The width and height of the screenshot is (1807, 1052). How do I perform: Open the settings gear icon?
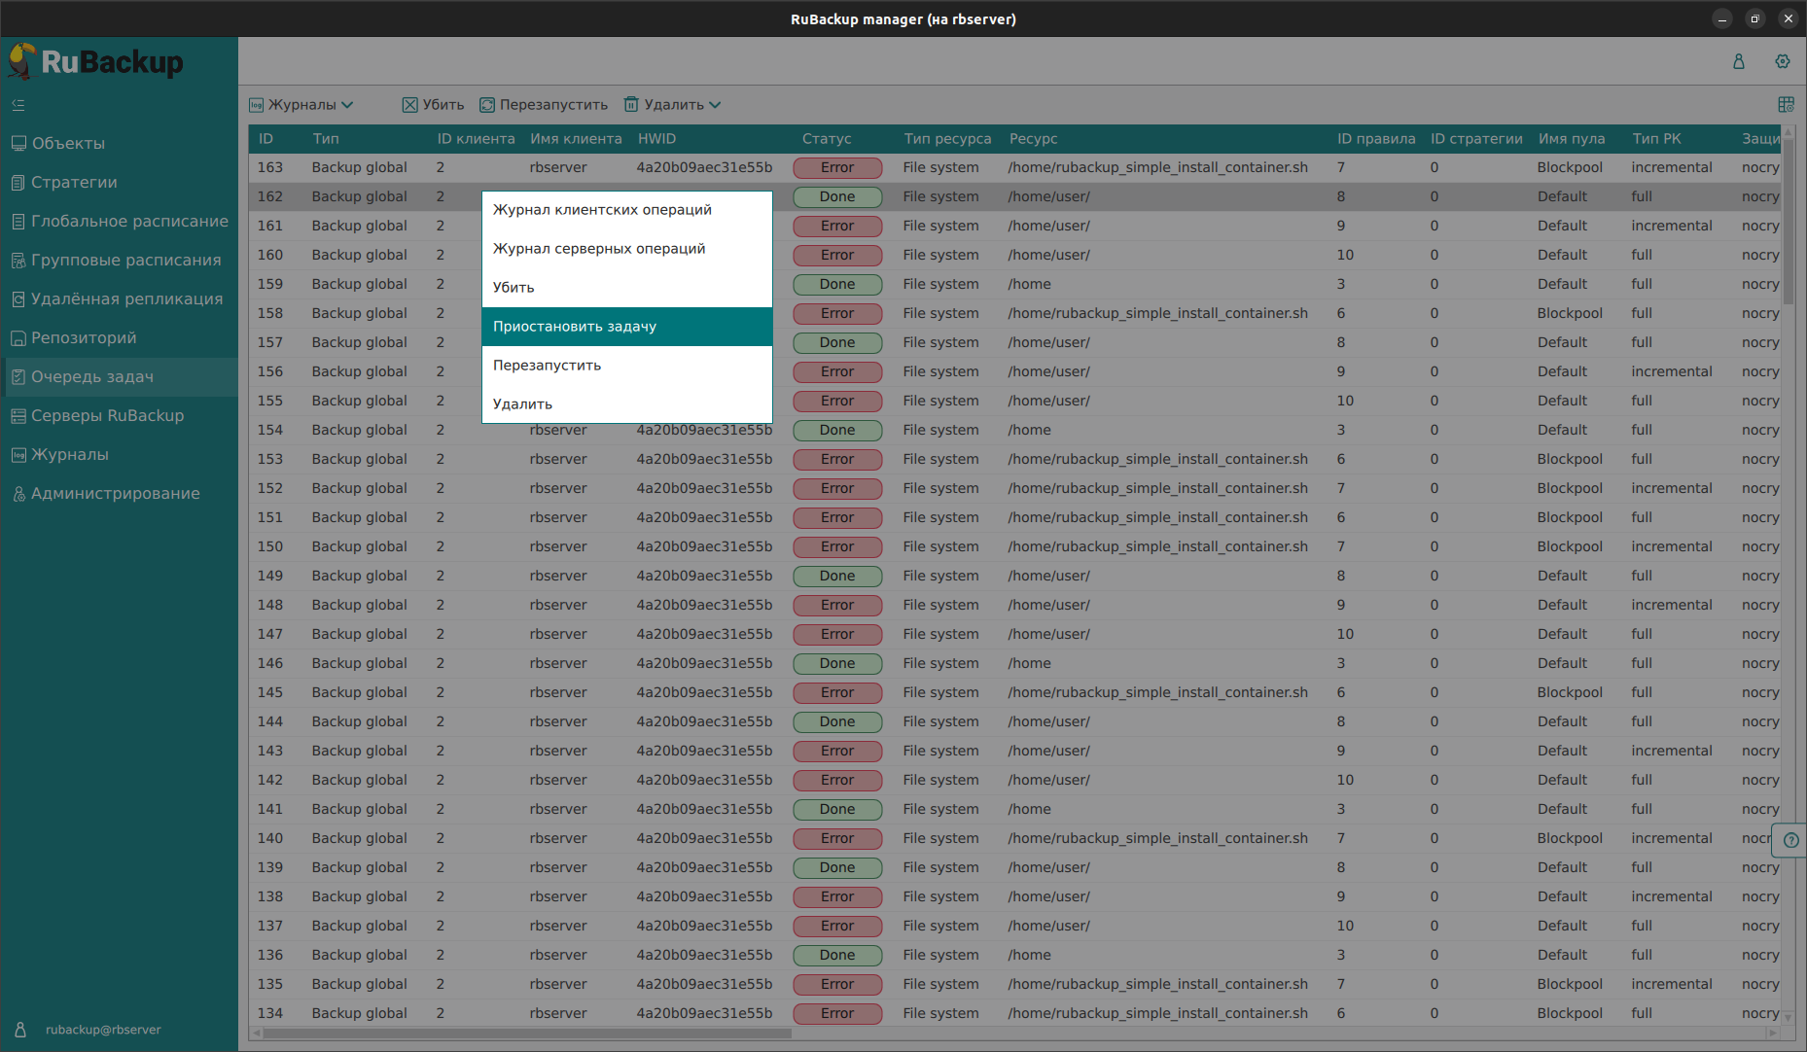coord(1782,61)
